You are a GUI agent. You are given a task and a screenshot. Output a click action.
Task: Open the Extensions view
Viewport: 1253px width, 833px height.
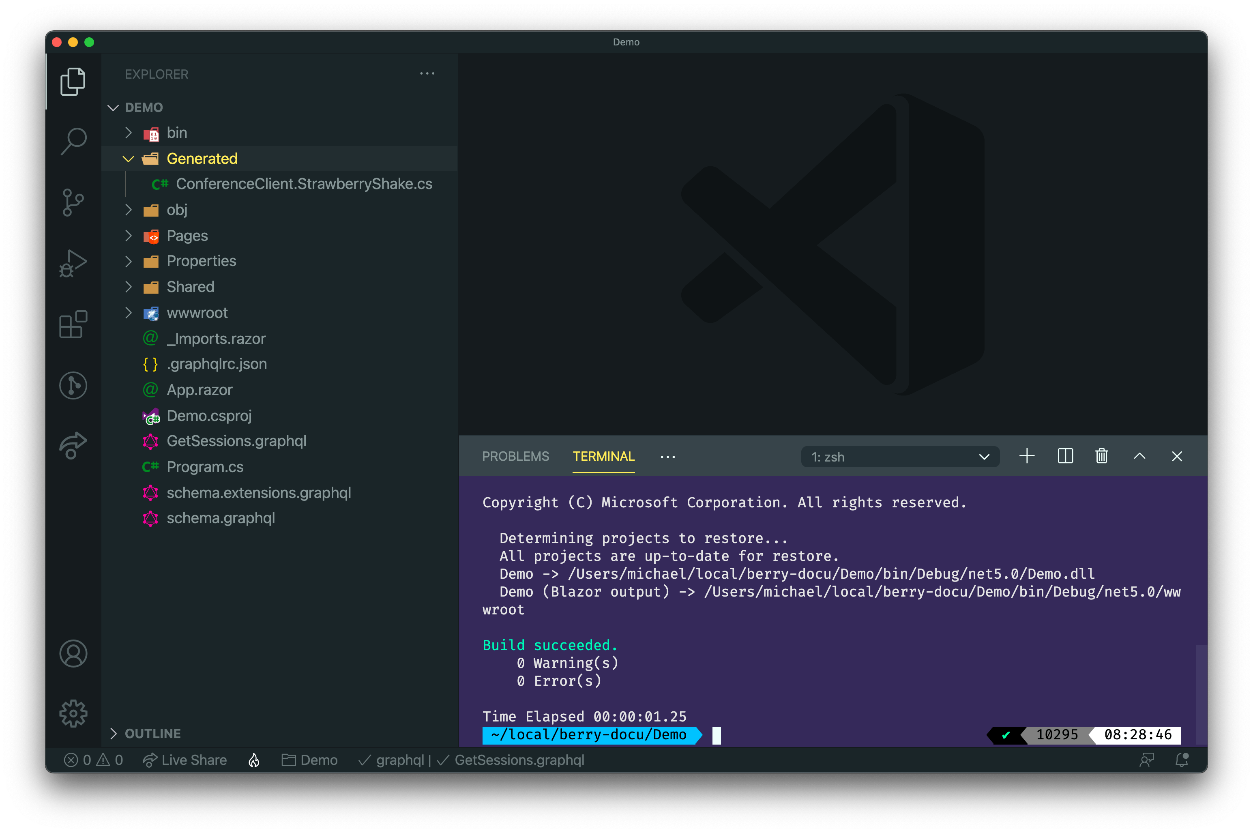point(73,324)
